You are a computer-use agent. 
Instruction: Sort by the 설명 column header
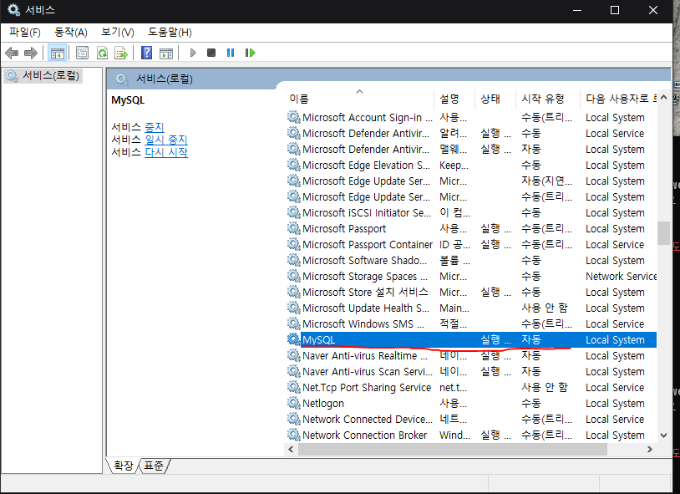pyautogui.click(x=454, y=99)
